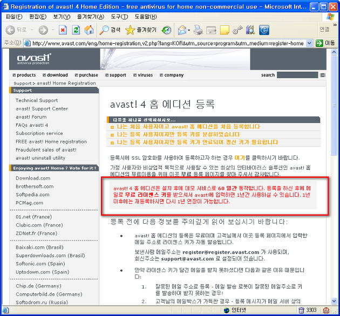Open the purchase navigation tab

pos(86,75)
